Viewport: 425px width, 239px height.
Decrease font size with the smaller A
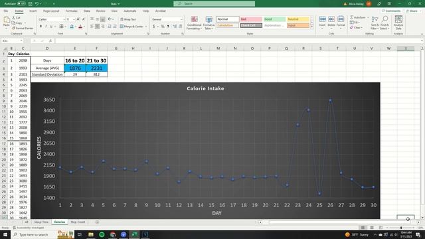click(84, 19)
